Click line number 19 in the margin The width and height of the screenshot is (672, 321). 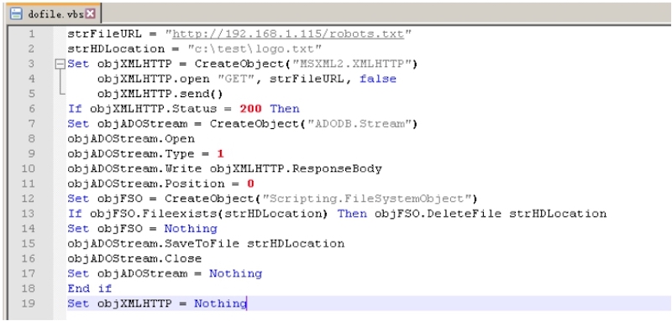tap(29, 303)
